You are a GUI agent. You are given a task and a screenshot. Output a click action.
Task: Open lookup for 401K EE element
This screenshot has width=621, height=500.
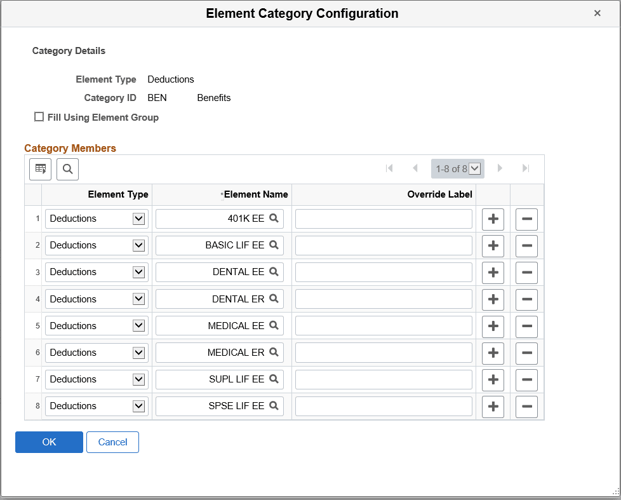pyautogui.click(x=274, y=218)
